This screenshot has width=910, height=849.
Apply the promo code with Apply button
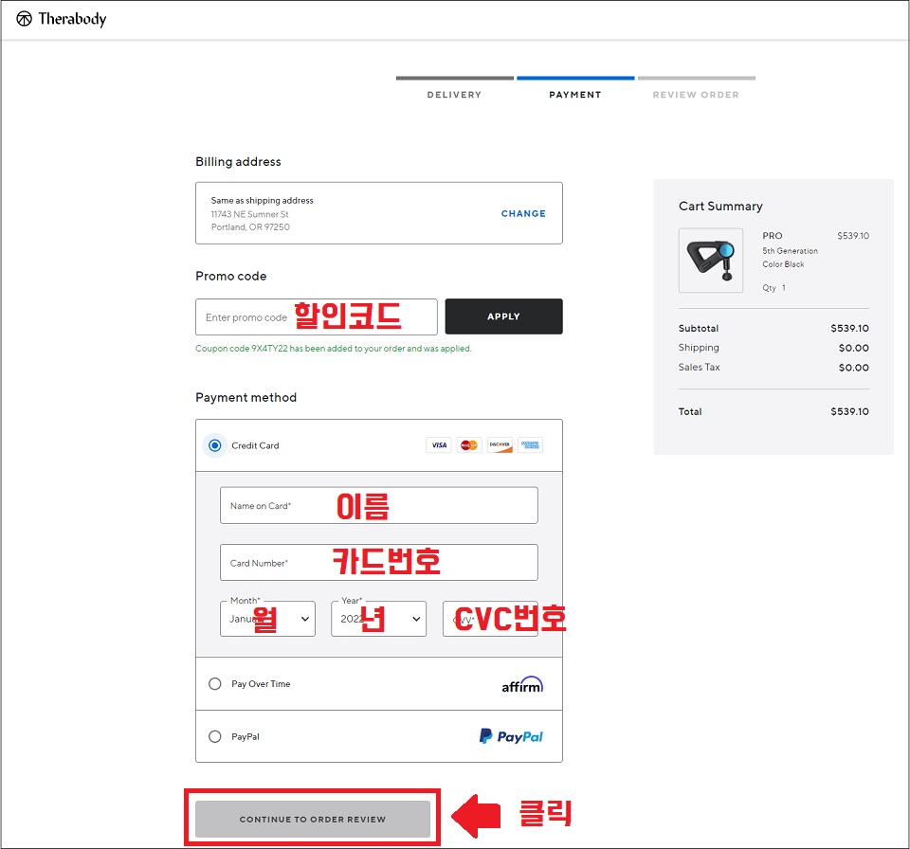pyautogui.click(x=503, y=316)
